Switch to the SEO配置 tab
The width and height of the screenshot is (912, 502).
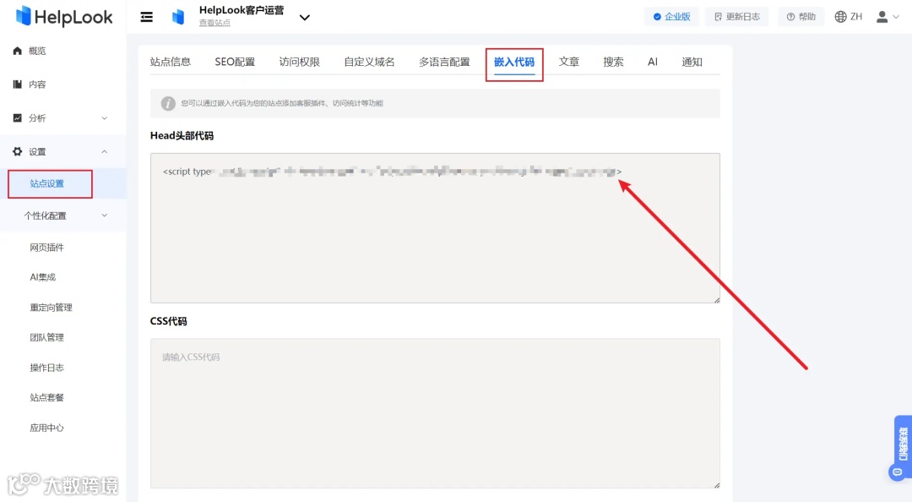(x=234, y=61)
